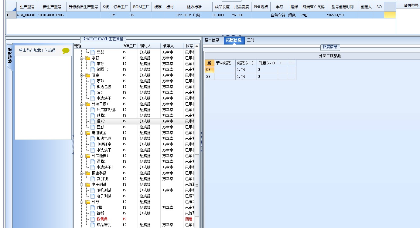Collapse the 电子测试 tree node
420x228 pixels.
click(82, 185)
